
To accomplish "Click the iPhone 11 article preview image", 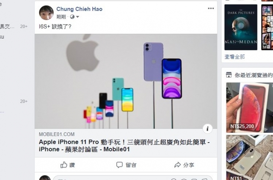I will [x=126, y=81].
